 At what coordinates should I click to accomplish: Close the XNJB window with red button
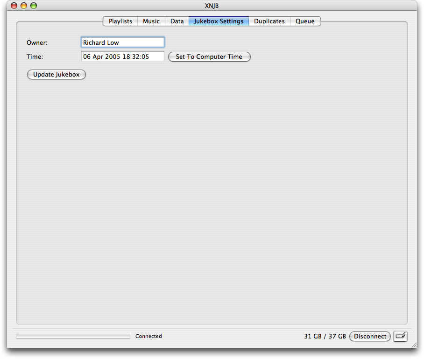[14, 6]
